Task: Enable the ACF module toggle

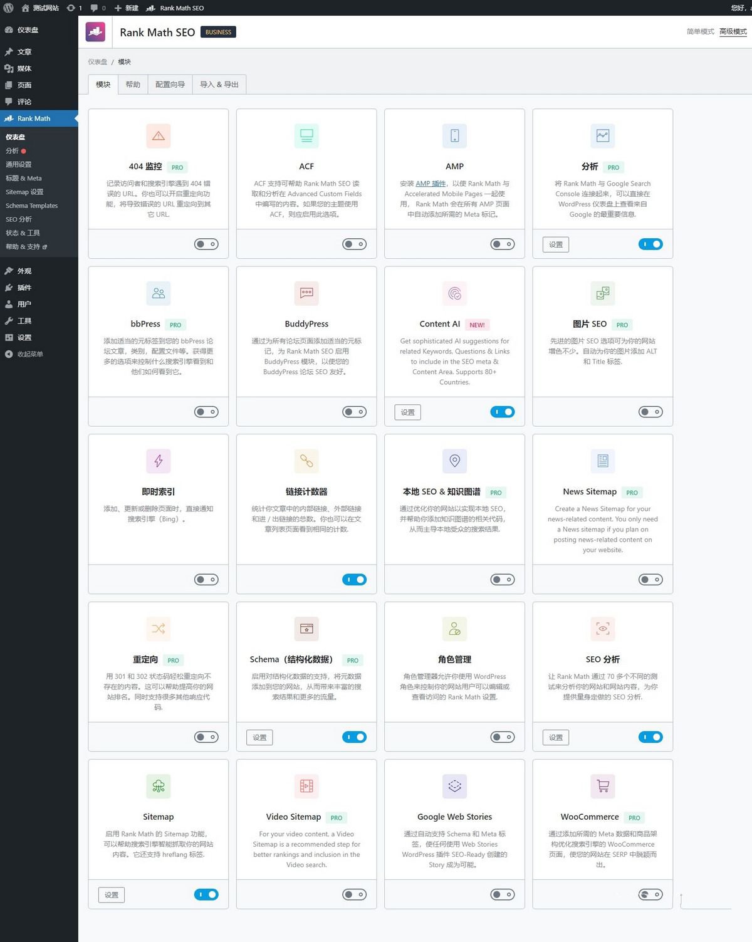Action: (353, 244)
